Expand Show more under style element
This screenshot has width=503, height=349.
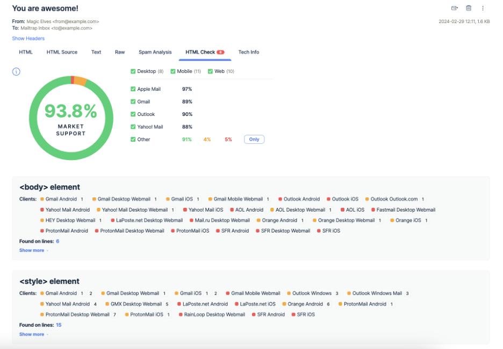point(32,334)
